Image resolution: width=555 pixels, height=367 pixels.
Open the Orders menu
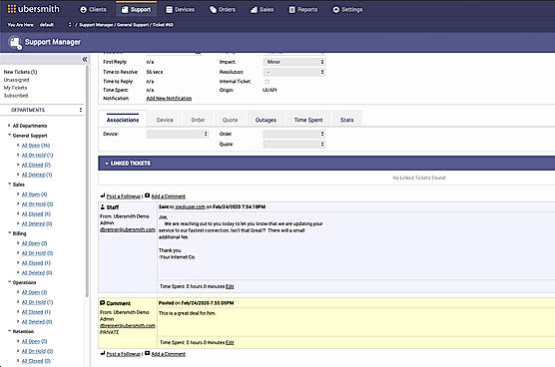[x=223, y=10]
